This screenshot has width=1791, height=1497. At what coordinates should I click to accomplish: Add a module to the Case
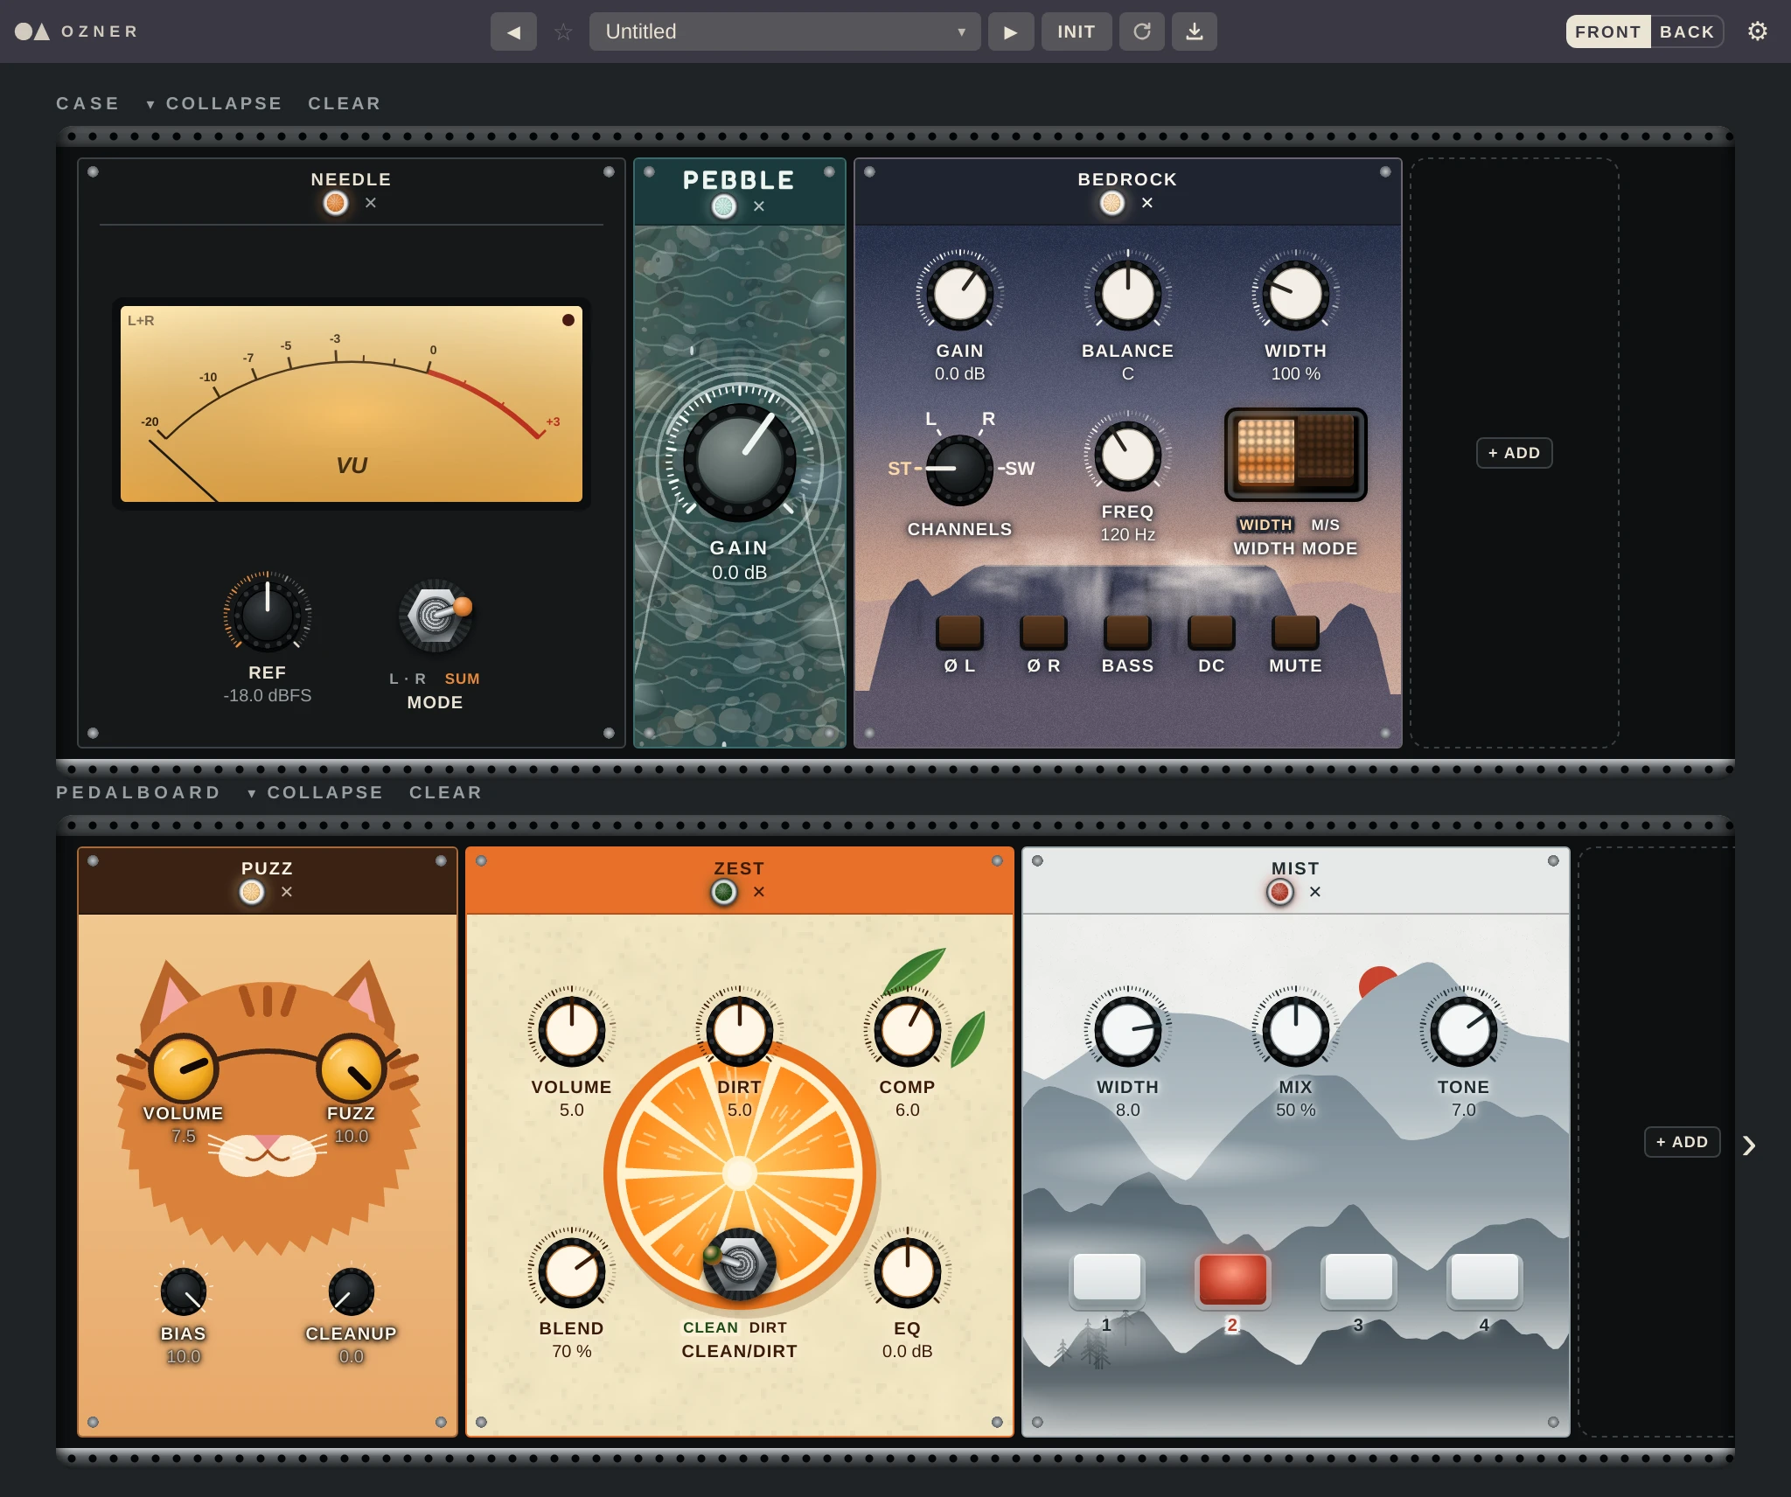pyautogui.click(x=1515, y=453)
